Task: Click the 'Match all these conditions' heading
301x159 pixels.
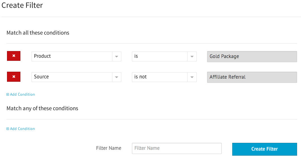Action: point(38,33)
